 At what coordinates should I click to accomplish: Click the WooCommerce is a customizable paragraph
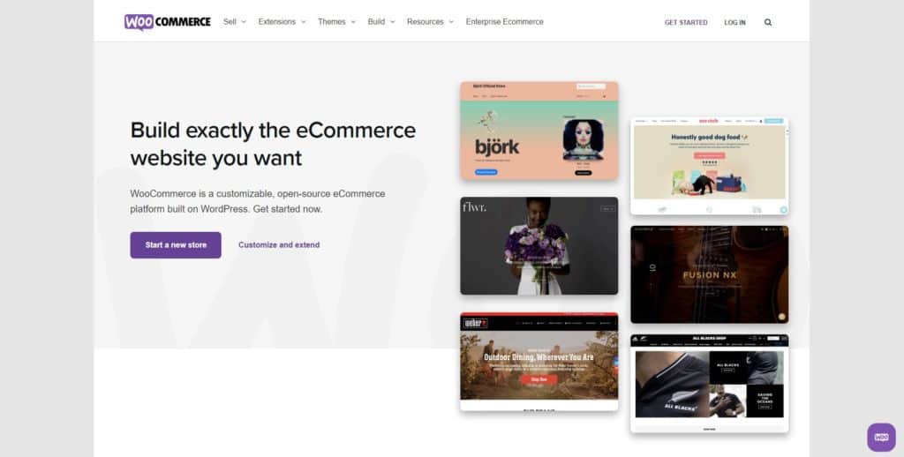[258, 201]
